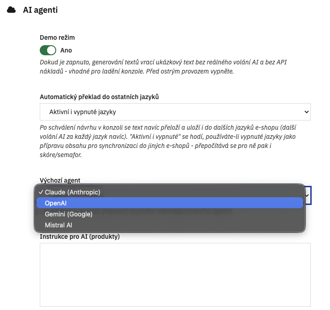Screen dimensions: 330x310
Task: Click the cloud icon beside AI agenti
Action: [x=11, y=10]
